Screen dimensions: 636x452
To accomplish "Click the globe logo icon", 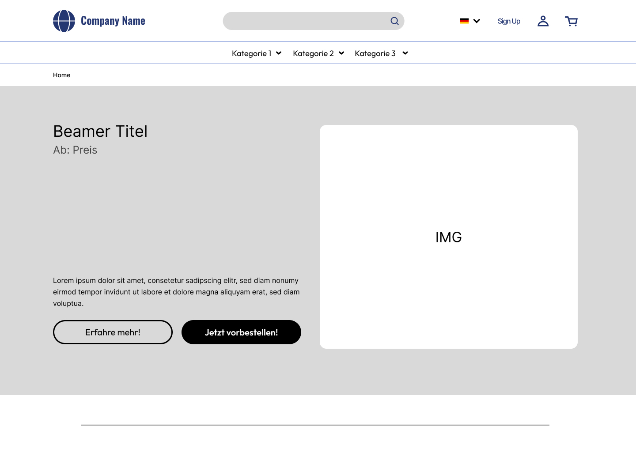I will pyautogui.click(x=64, y=21).
